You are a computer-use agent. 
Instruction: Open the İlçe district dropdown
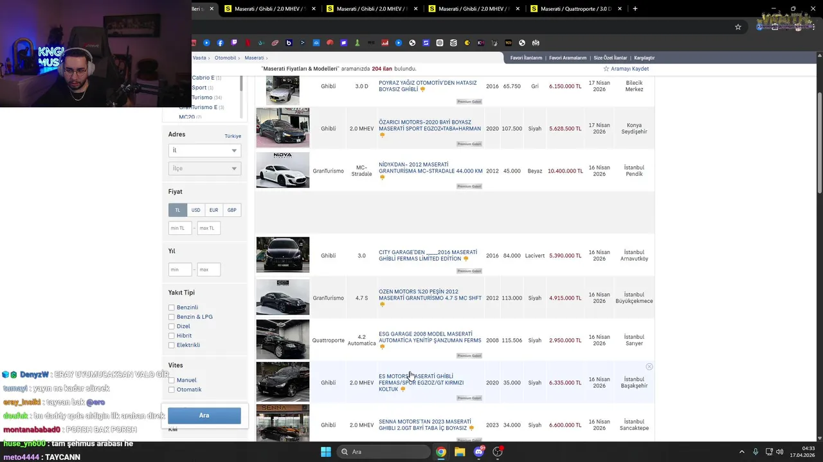coord(204,168)
